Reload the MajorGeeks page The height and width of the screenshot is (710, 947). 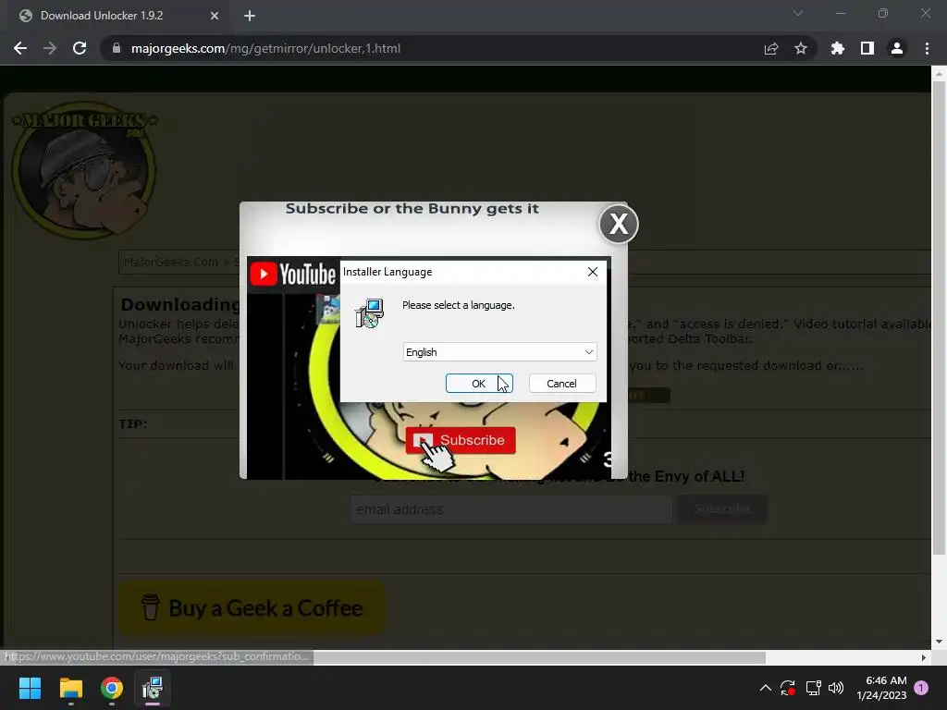(80, 48)
